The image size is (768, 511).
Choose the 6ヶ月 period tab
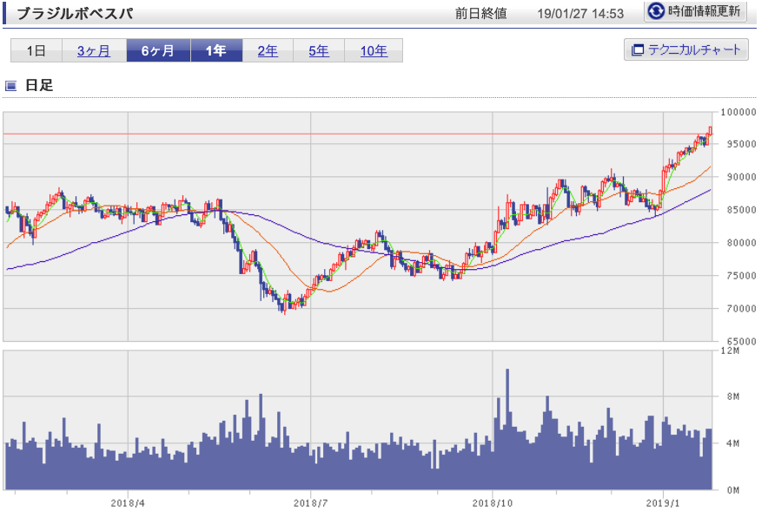tap(157, 51)
